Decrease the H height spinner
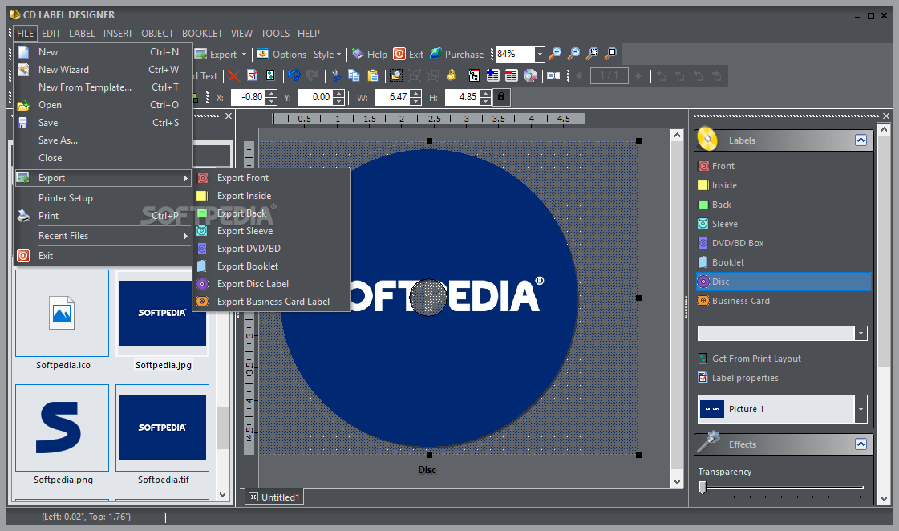The height and width of the screenshot is (531, 899). (485, 102)
